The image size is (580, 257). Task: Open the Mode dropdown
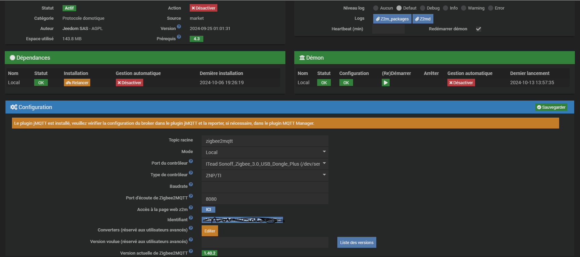(x=265, y=152)
